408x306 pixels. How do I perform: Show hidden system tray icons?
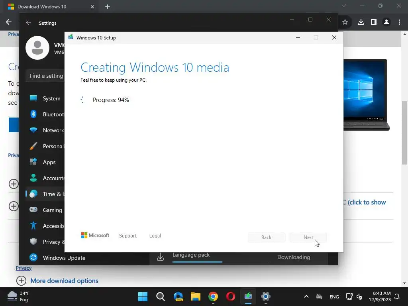click(x=306, y=296)
